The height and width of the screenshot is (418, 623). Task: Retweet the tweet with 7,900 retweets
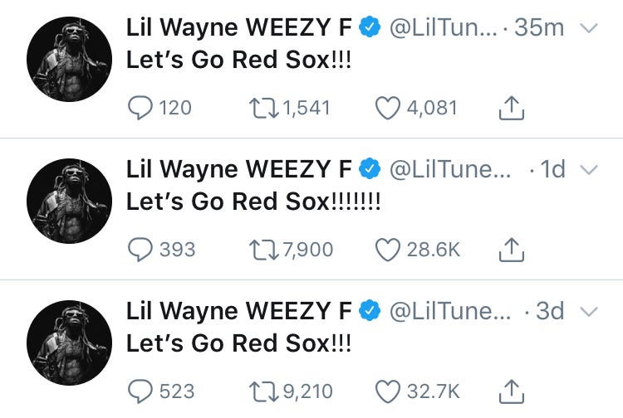click(263, 250)
